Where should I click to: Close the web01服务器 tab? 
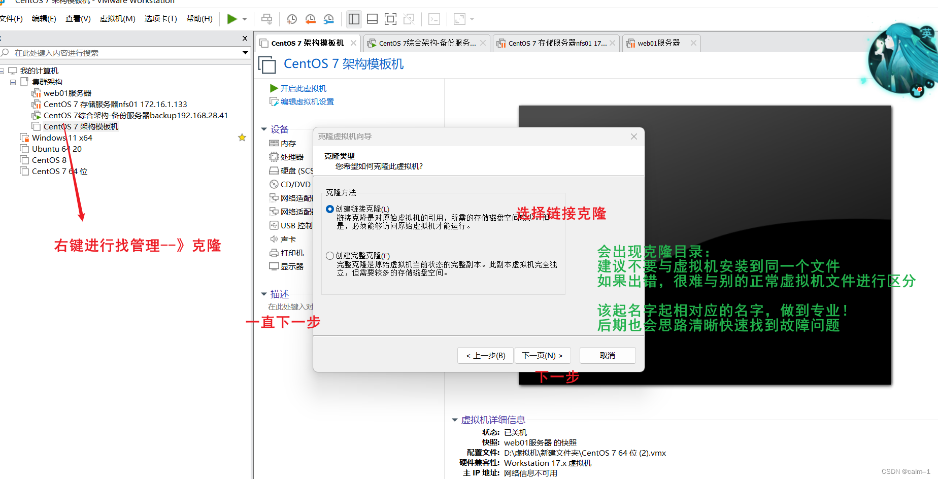coord(693,43)
